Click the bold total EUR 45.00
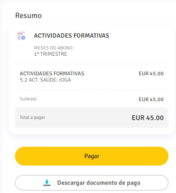The image size is (176, 193). (x=148, y=118)
